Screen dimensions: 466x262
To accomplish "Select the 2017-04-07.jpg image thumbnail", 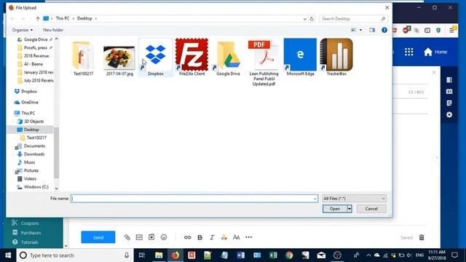I will pos(119,57).
